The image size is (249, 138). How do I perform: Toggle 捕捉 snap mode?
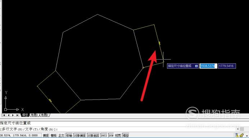coord(46,135)
